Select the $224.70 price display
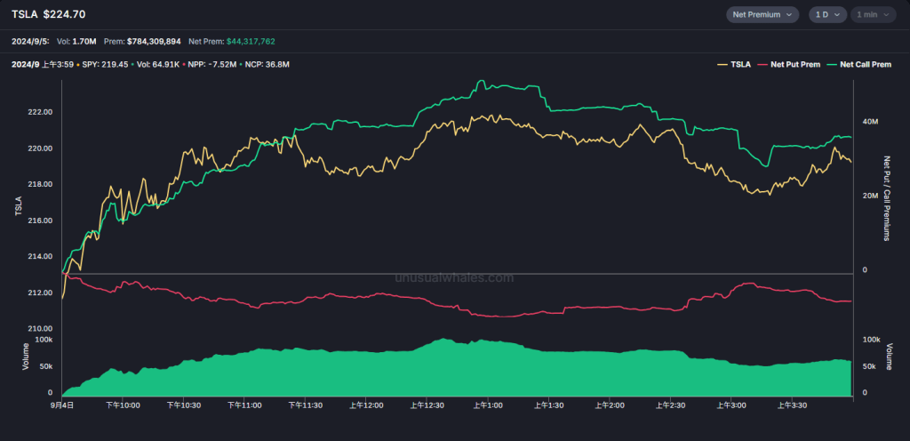The height and width of the screenshot is (441, 910). 64,14
